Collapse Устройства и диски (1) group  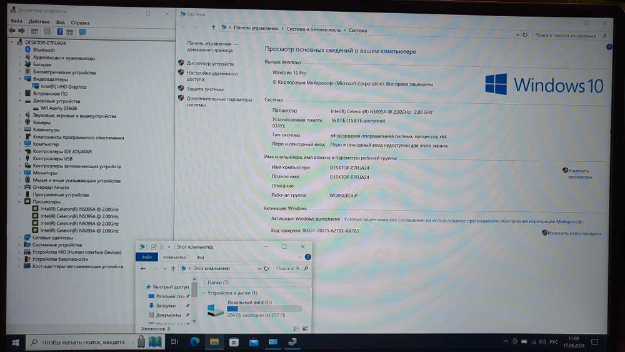click(x=204, y=293)
